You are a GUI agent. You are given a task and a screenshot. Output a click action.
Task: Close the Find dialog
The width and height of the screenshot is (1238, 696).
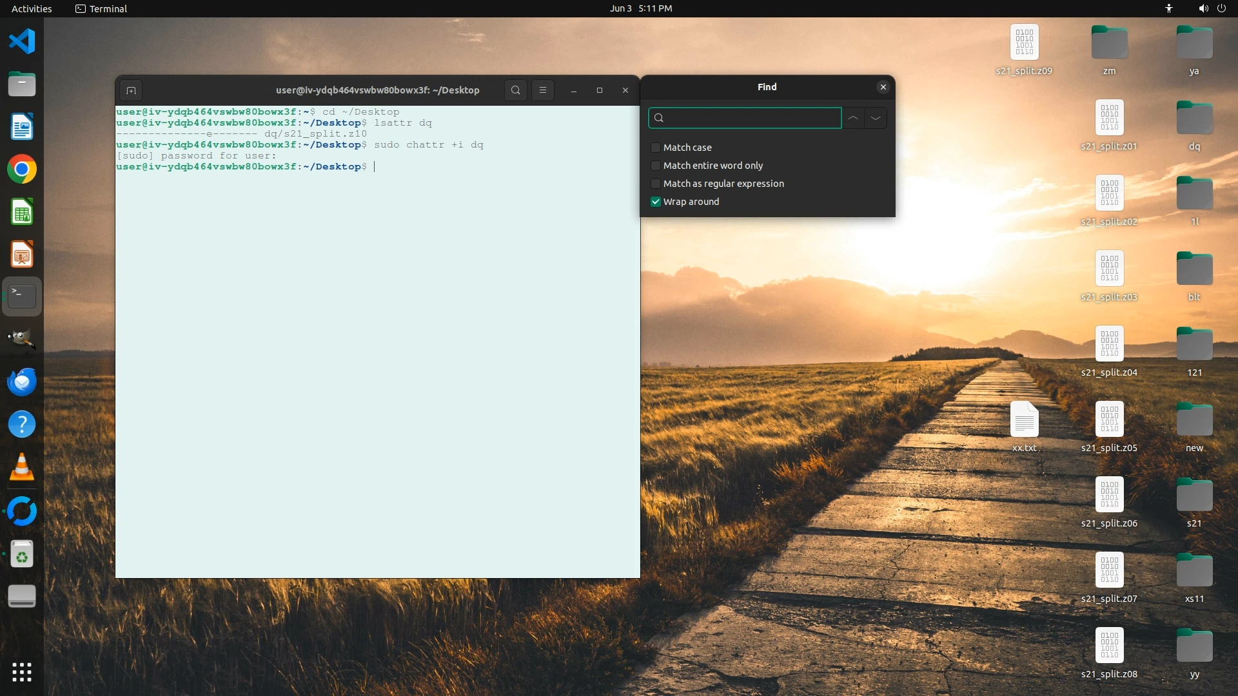click(x=883, y=87)
